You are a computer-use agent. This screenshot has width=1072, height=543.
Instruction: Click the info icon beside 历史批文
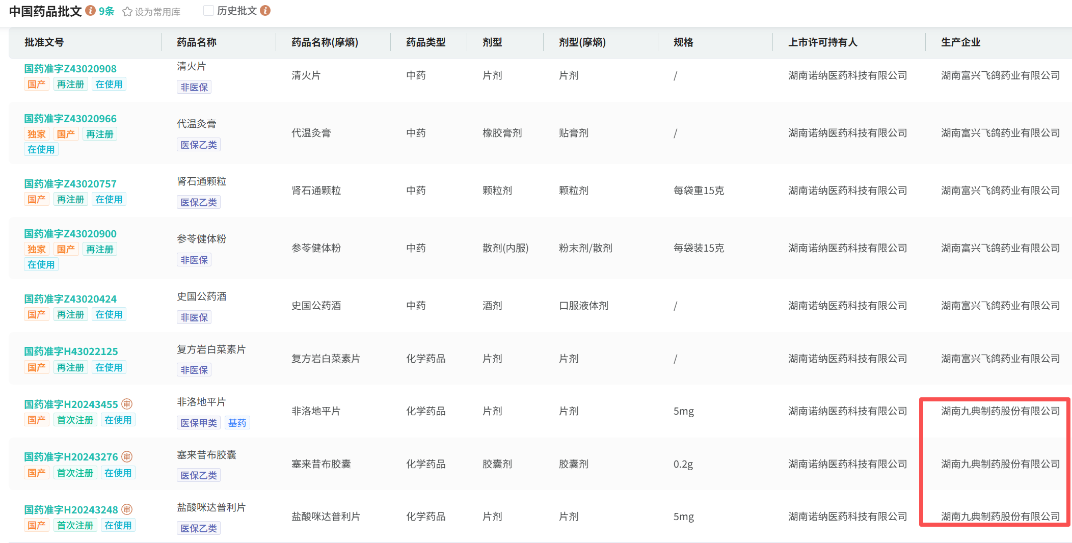(x=265, y=11)
